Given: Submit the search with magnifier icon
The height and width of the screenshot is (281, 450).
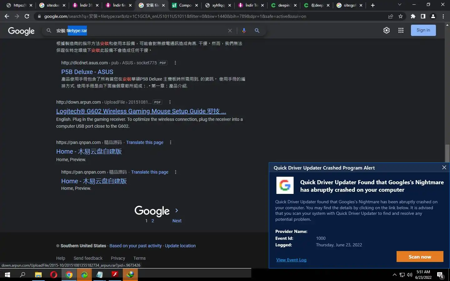Looking at the screenshot, I should 257,30.
